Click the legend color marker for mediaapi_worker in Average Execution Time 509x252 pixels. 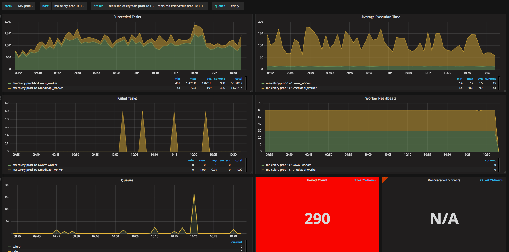pyautogui.click(x=263, y=88)
